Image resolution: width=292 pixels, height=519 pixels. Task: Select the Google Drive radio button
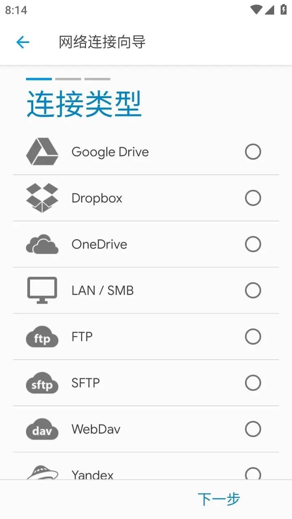[253, 152]
